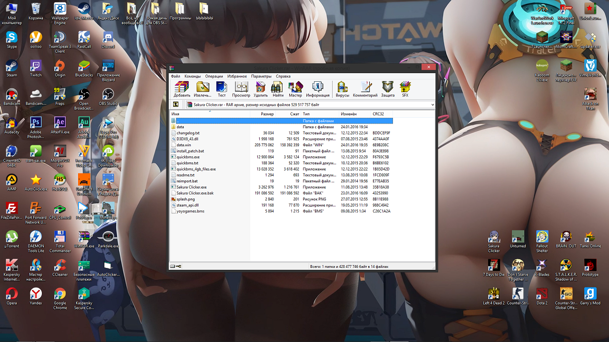Image resolution: width=609 pixels, height=342 pixels.
Task: Select the OBS Studio desktop icon
Action: pyautogui.click(x=108, y=96)
